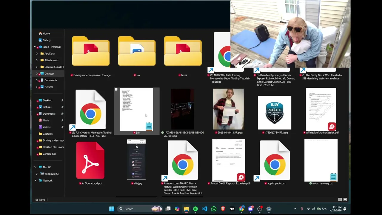Expand the Attachments folder node
This screenshot has width=382, height=215.
37,60
